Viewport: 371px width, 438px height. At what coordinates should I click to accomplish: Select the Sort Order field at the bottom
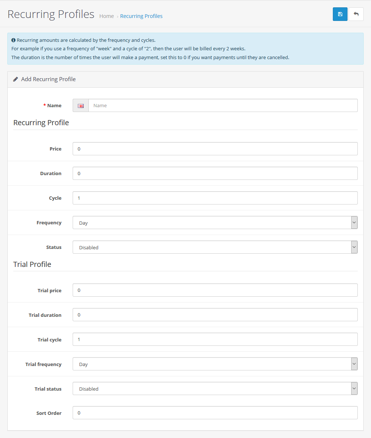pos(215,413)
